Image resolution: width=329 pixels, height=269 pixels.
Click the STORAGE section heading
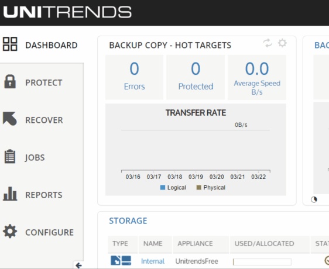pos(128,221)
